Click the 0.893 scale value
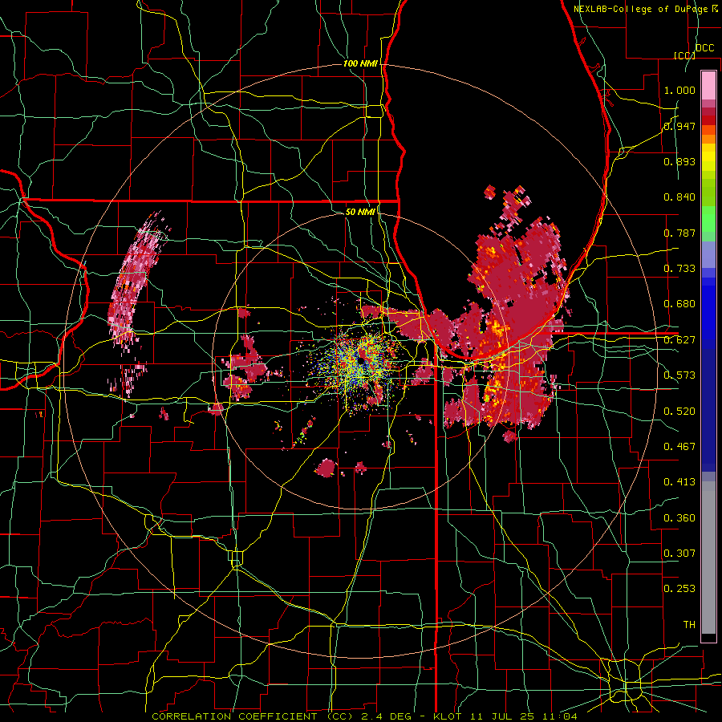The image size is (722, 722). click(679, 161)
